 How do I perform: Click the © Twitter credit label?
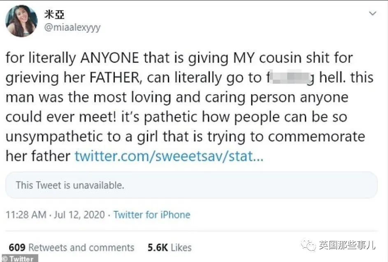point(18,258)
